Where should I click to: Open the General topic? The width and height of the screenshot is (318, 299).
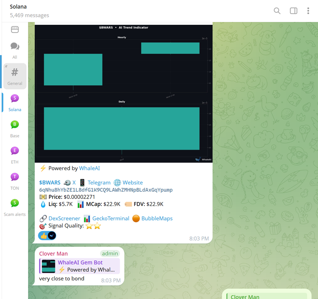15,76
